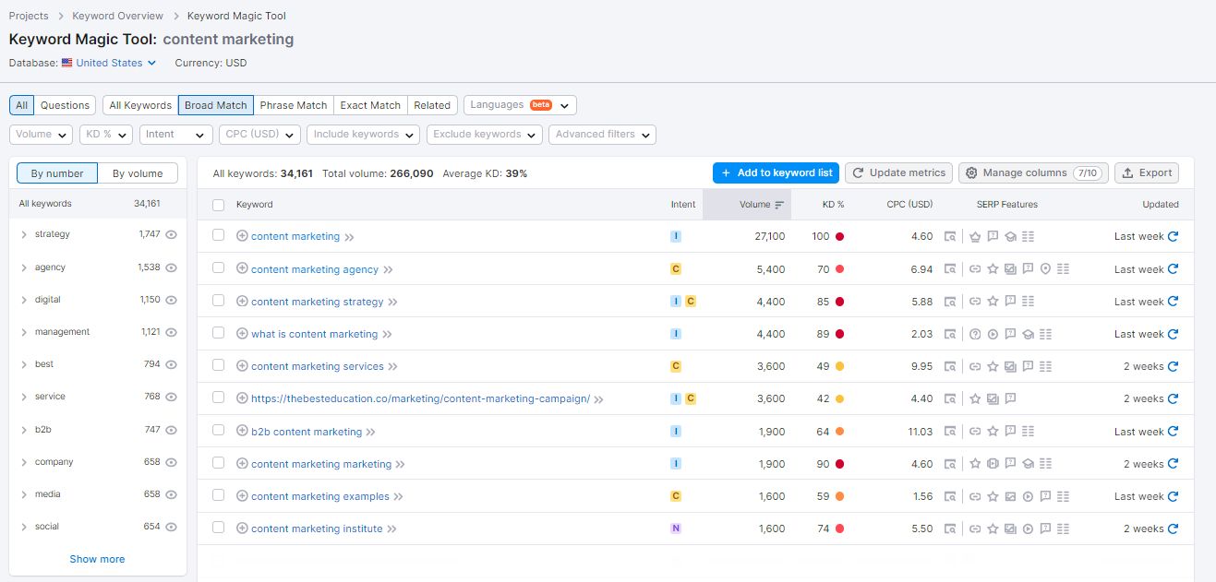
Task: Click Informational intent badge for content marketing
Action: (x=676, y=237)
